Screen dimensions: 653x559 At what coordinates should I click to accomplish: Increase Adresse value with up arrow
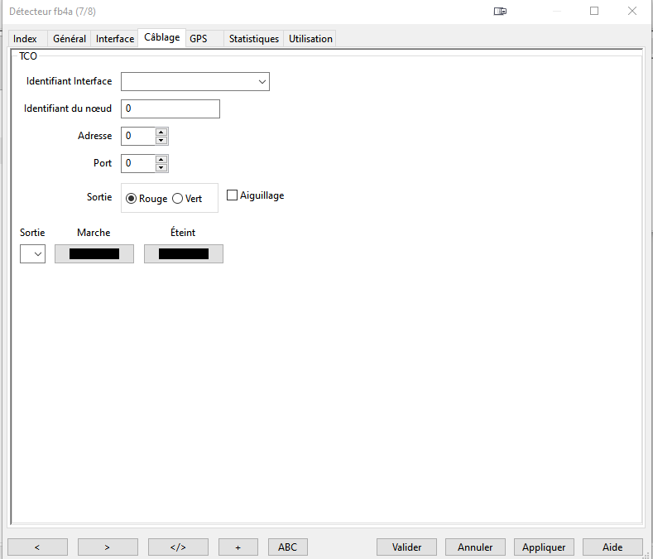pos(161,132)
